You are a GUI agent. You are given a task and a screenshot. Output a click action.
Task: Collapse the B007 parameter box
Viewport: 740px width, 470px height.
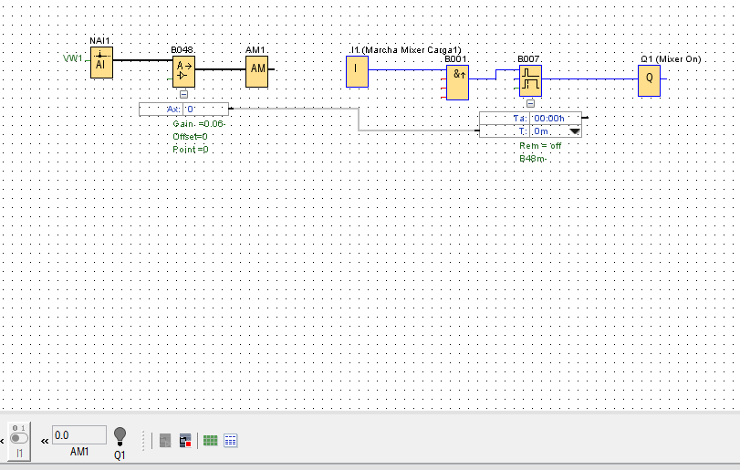(530, 104)
